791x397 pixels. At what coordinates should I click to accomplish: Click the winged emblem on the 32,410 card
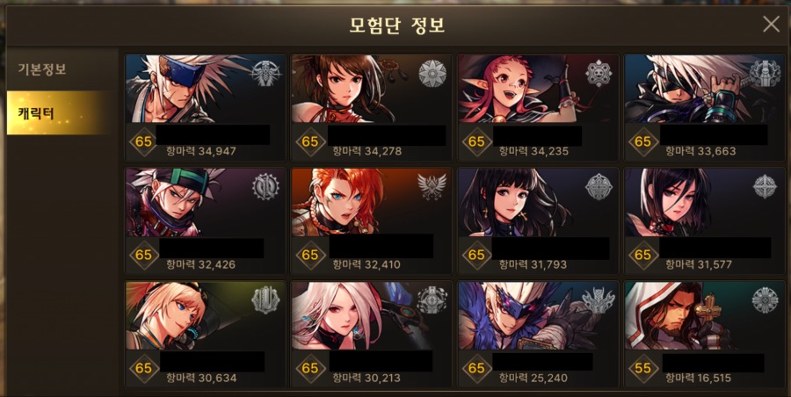pyautogui.click(x=432, y=186)
